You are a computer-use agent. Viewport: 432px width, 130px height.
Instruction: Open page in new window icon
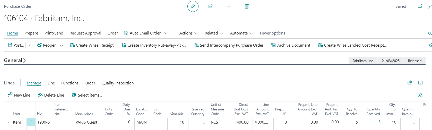point(420,6)
